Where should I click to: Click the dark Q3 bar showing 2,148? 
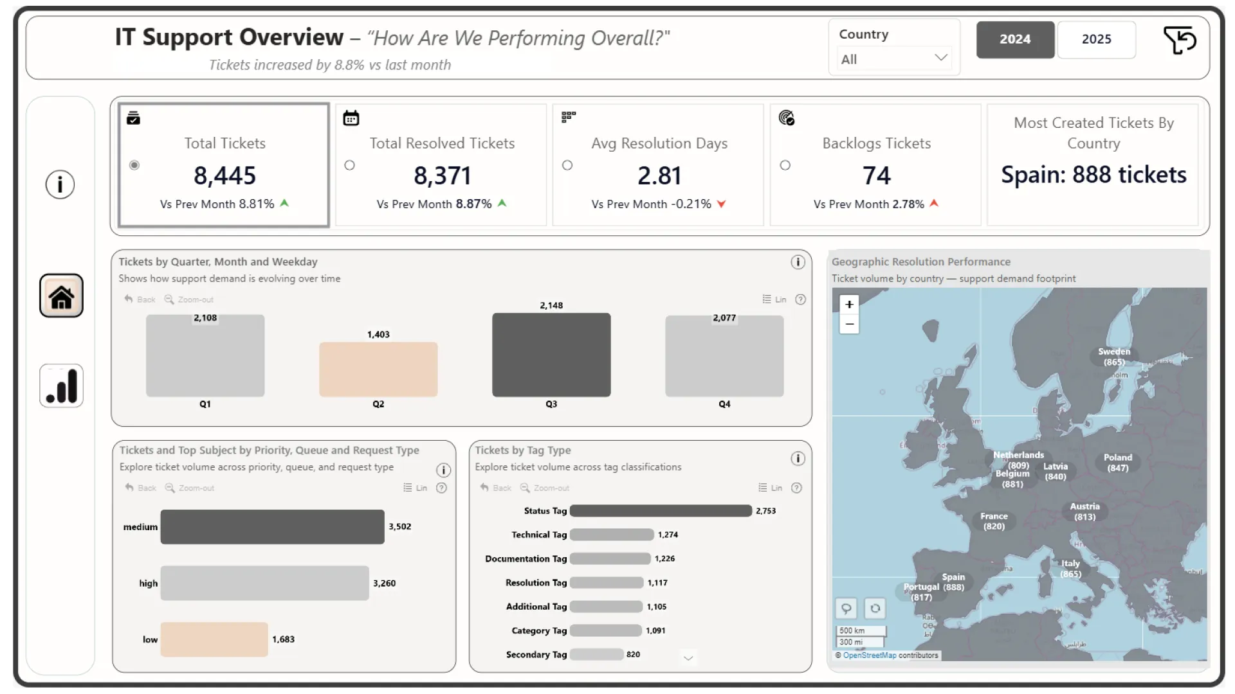point(551,355)
